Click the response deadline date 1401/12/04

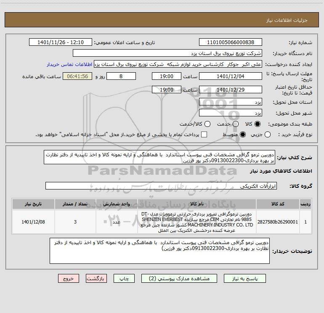[x=231, y=76]
